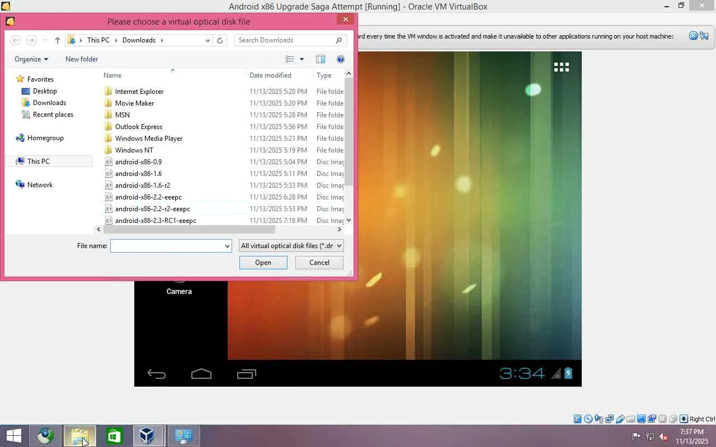Expand the This PC breadcrumb arrow

[x=115, y=40]
